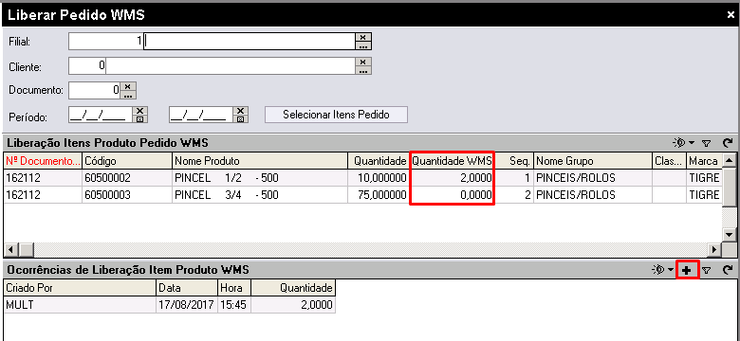Image resolution: width=740 pixels, height=341 pixels.
Task: Click left arrow of horizontal scrollbar
Action: 11,250
